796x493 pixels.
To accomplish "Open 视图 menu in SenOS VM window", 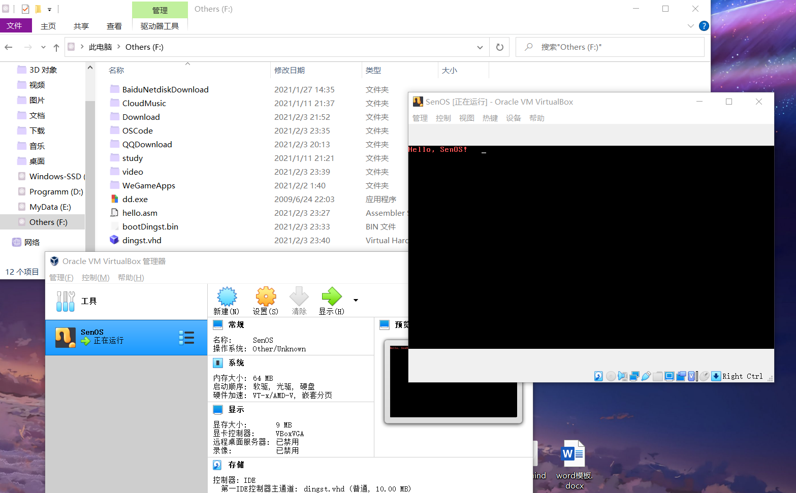I will pyautogui.click(x=467, y=118).
